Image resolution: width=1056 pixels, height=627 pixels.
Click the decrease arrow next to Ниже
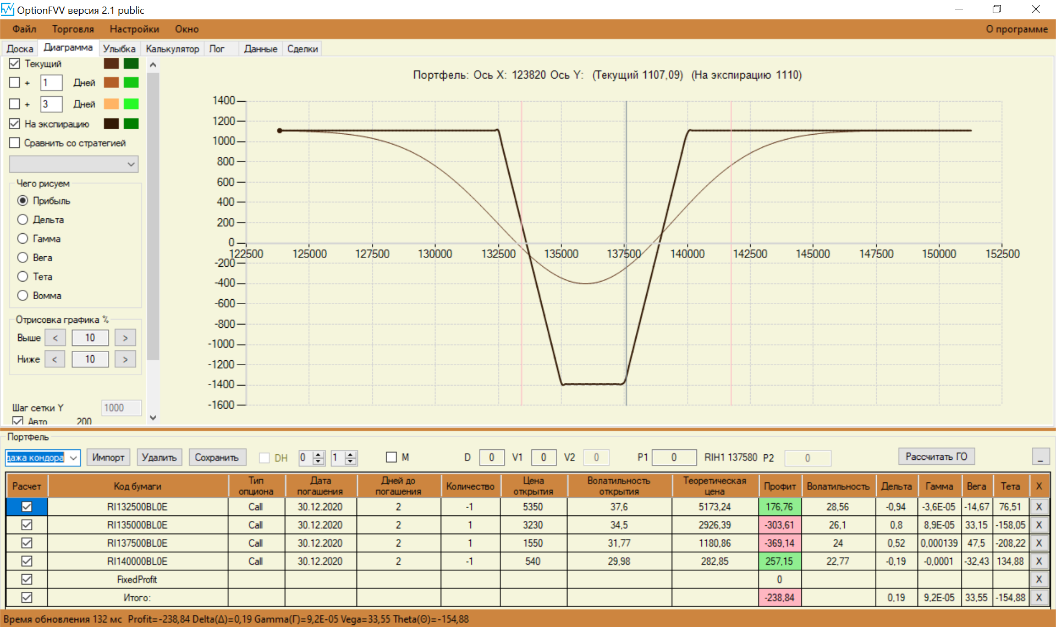click(x=54, y=359)
